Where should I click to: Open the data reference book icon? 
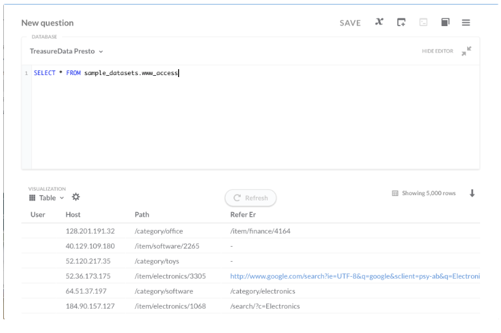coord(445,22)
